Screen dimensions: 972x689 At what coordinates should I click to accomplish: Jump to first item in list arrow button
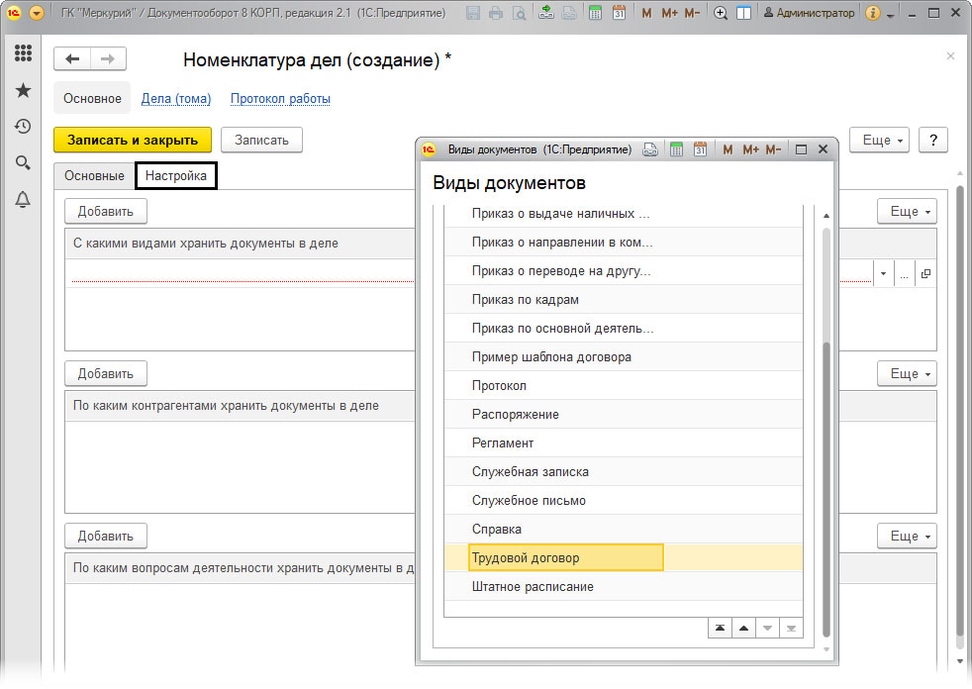[720, 629]
